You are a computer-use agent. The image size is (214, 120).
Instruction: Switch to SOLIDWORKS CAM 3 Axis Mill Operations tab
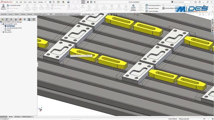(68, 14)
